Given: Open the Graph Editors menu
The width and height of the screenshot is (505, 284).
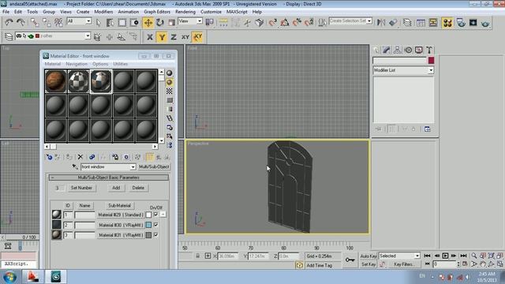Looking at the screenshot, I should [x=157, y=12].
